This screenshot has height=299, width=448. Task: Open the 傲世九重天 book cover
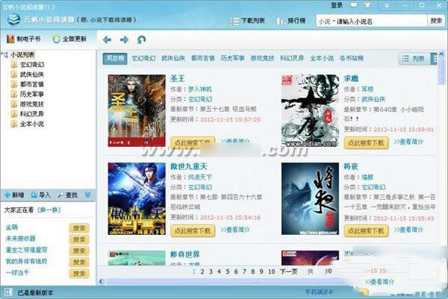(137, 198)
